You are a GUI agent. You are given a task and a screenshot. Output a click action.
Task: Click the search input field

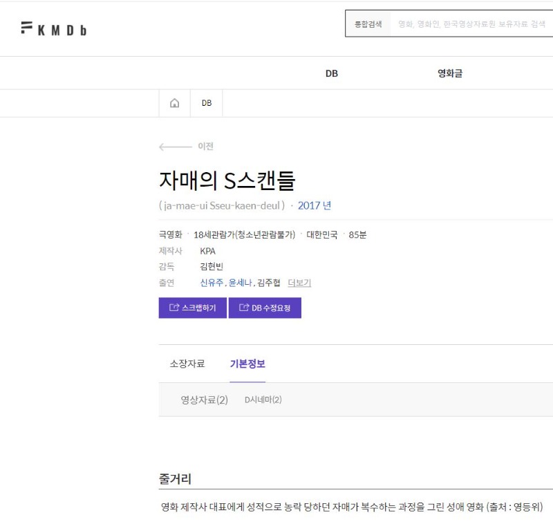[x=471, y=24]
